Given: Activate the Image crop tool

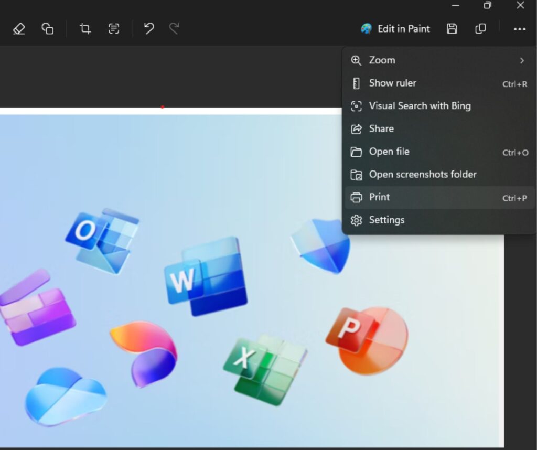Looking at the screenshot, I should [x=85, y=28].
